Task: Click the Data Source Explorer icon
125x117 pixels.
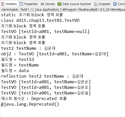Action: [59, 4]
